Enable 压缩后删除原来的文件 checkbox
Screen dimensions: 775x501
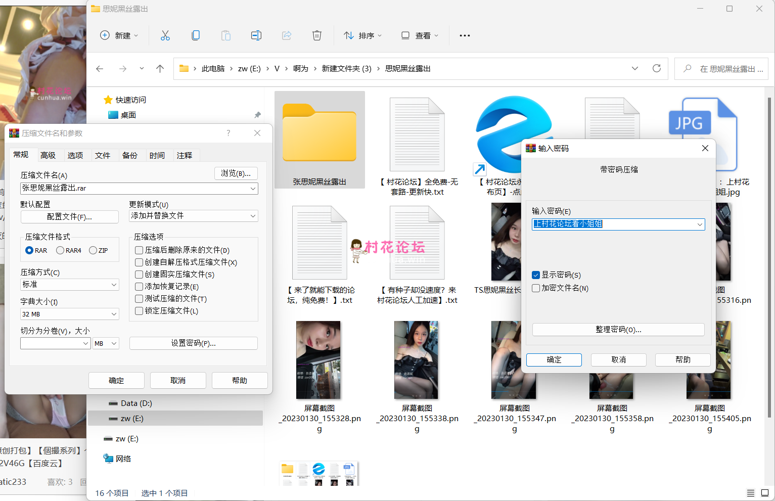click(139, 250)
